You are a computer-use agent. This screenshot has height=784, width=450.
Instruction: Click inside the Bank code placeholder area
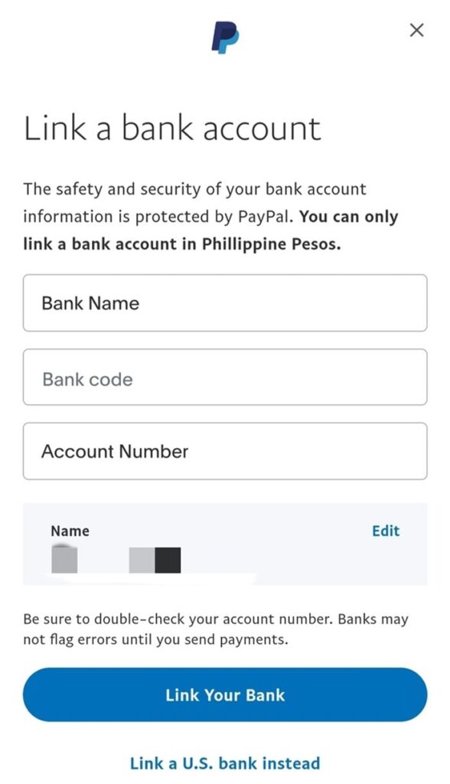coord(86,377)
